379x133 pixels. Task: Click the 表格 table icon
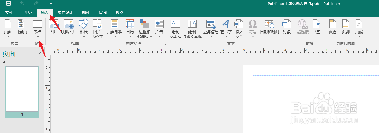click(x=37, y=24)
